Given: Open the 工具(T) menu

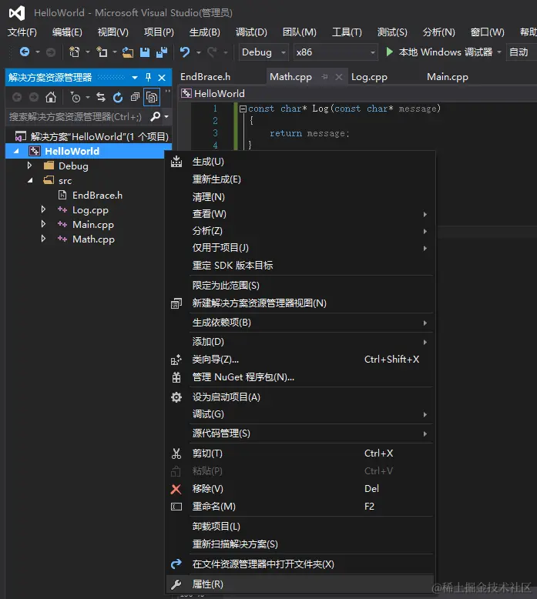Looking at the screenshot, I should (x=347, y=32).
